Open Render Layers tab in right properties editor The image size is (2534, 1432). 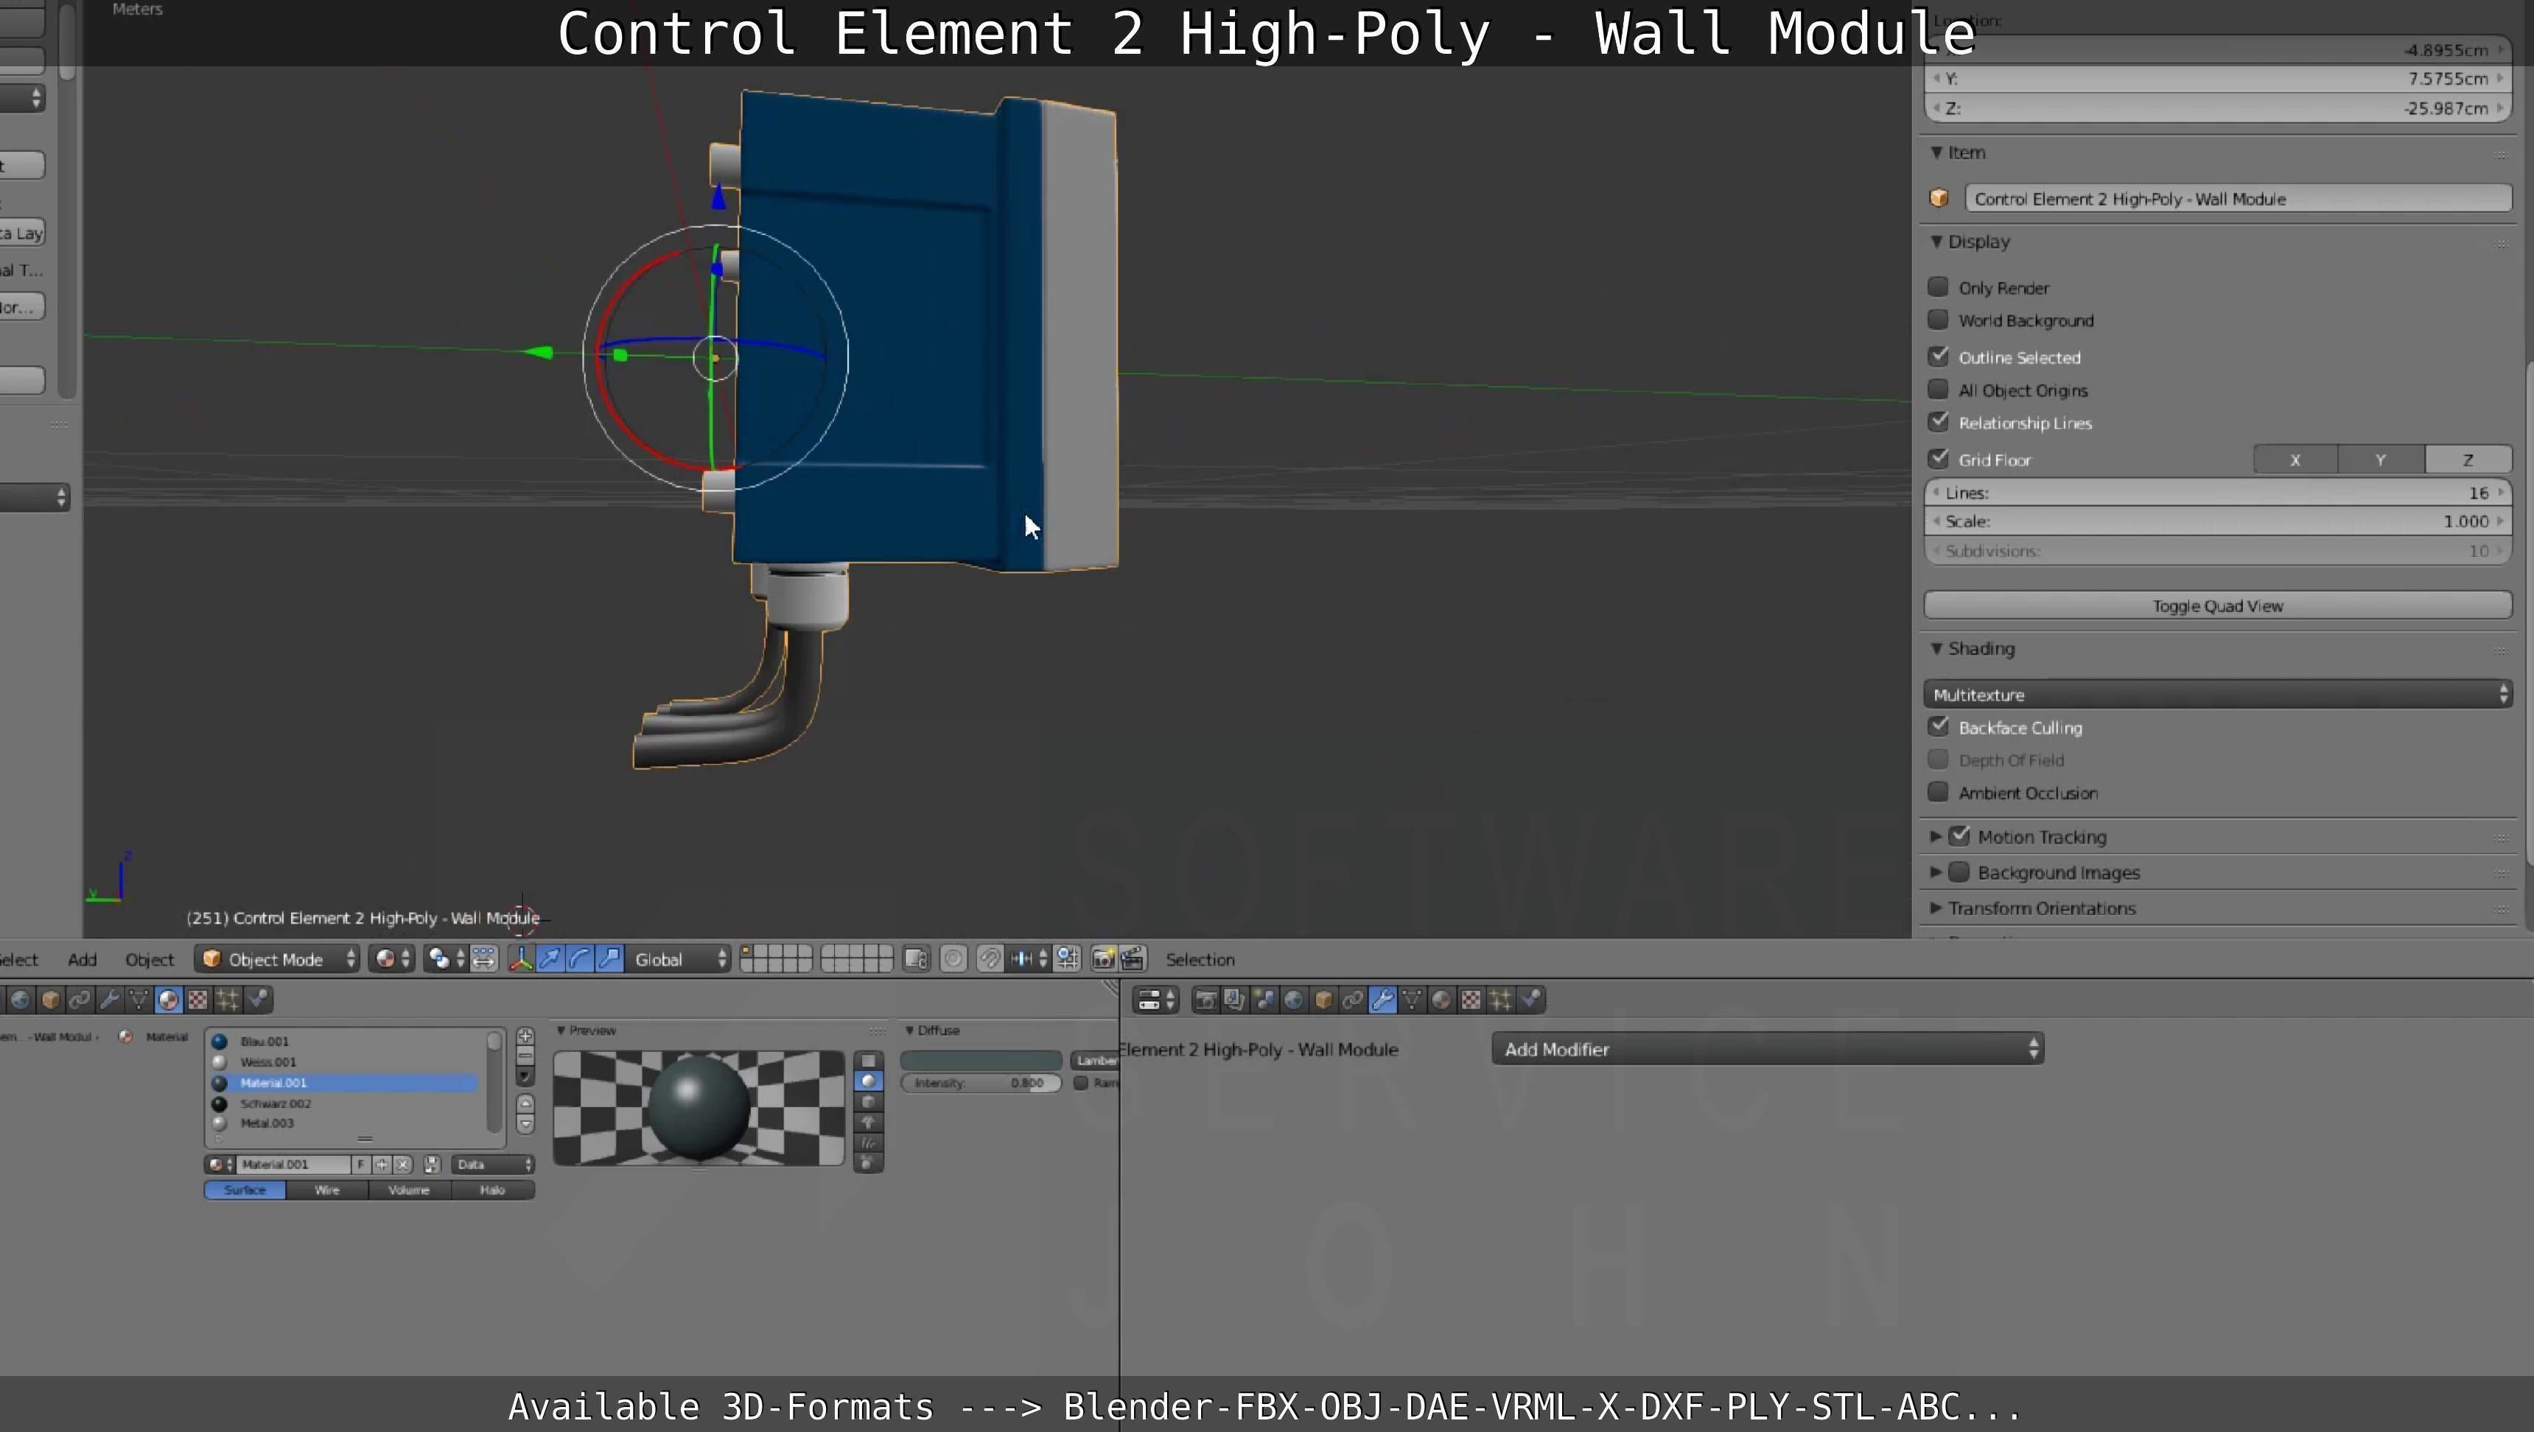coord(1234,1000)
